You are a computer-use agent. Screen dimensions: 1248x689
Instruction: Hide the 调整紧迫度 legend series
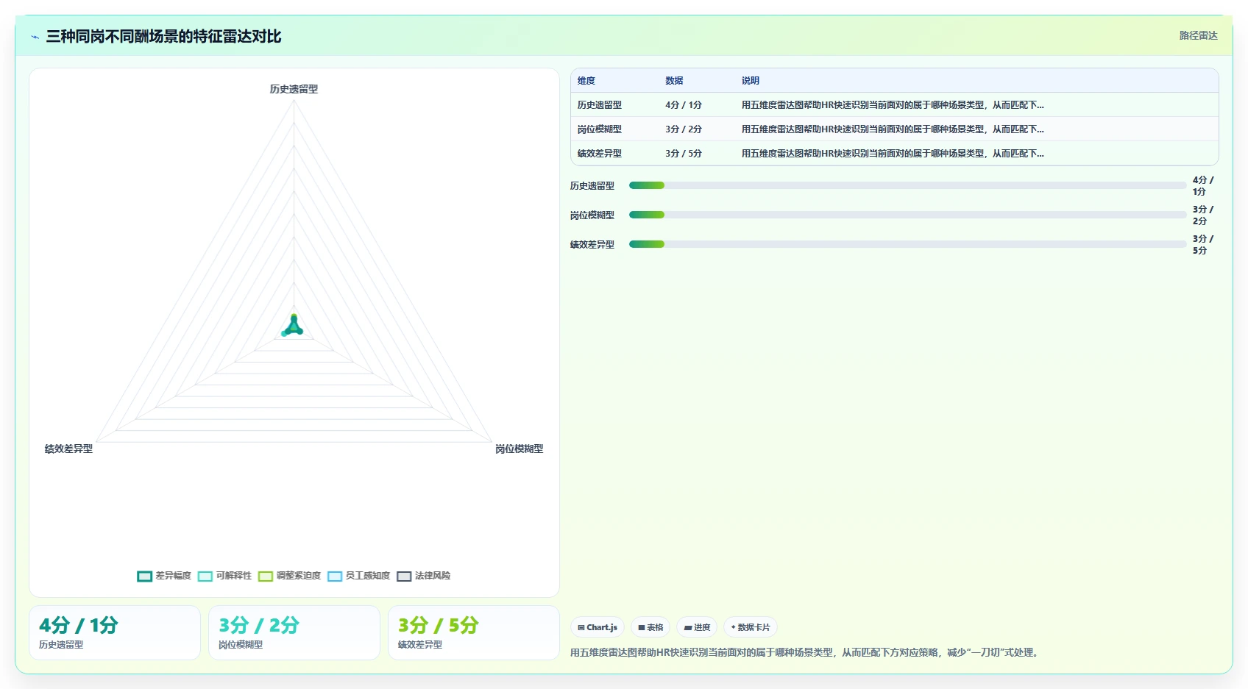click(x=289, y=576)
